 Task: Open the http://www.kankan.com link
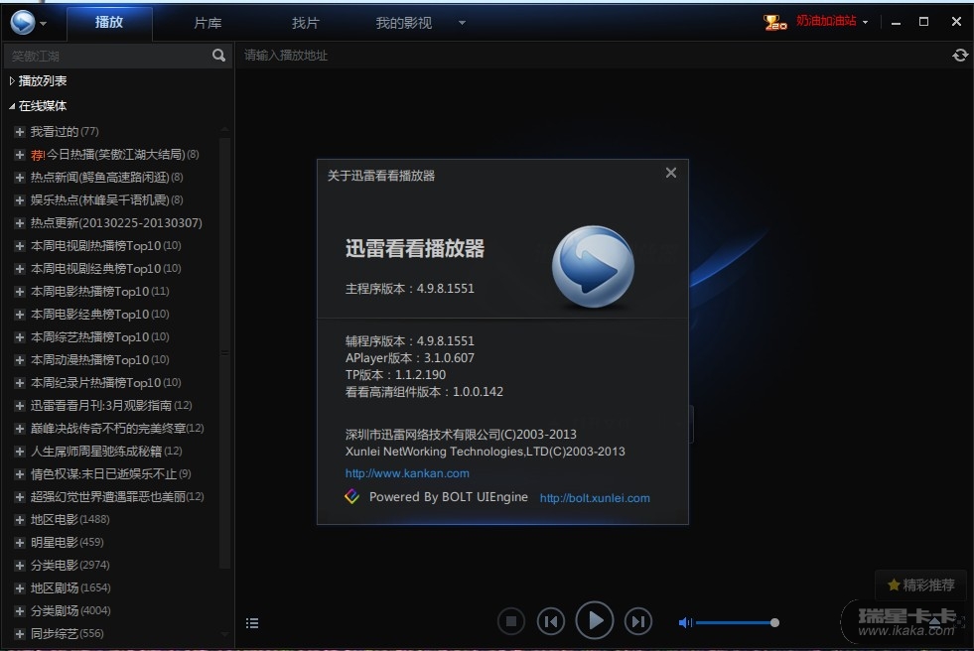407,473
